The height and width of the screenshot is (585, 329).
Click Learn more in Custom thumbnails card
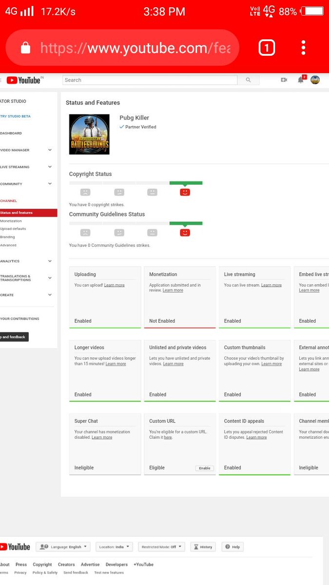point(271,364)
